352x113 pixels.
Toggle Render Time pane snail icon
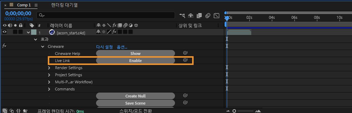click(x=25, y=111)
